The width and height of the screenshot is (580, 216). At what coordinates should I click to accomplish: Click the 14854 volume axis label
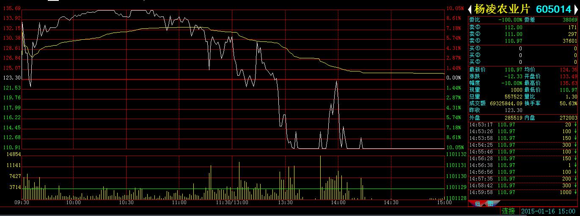click(14, 155)
